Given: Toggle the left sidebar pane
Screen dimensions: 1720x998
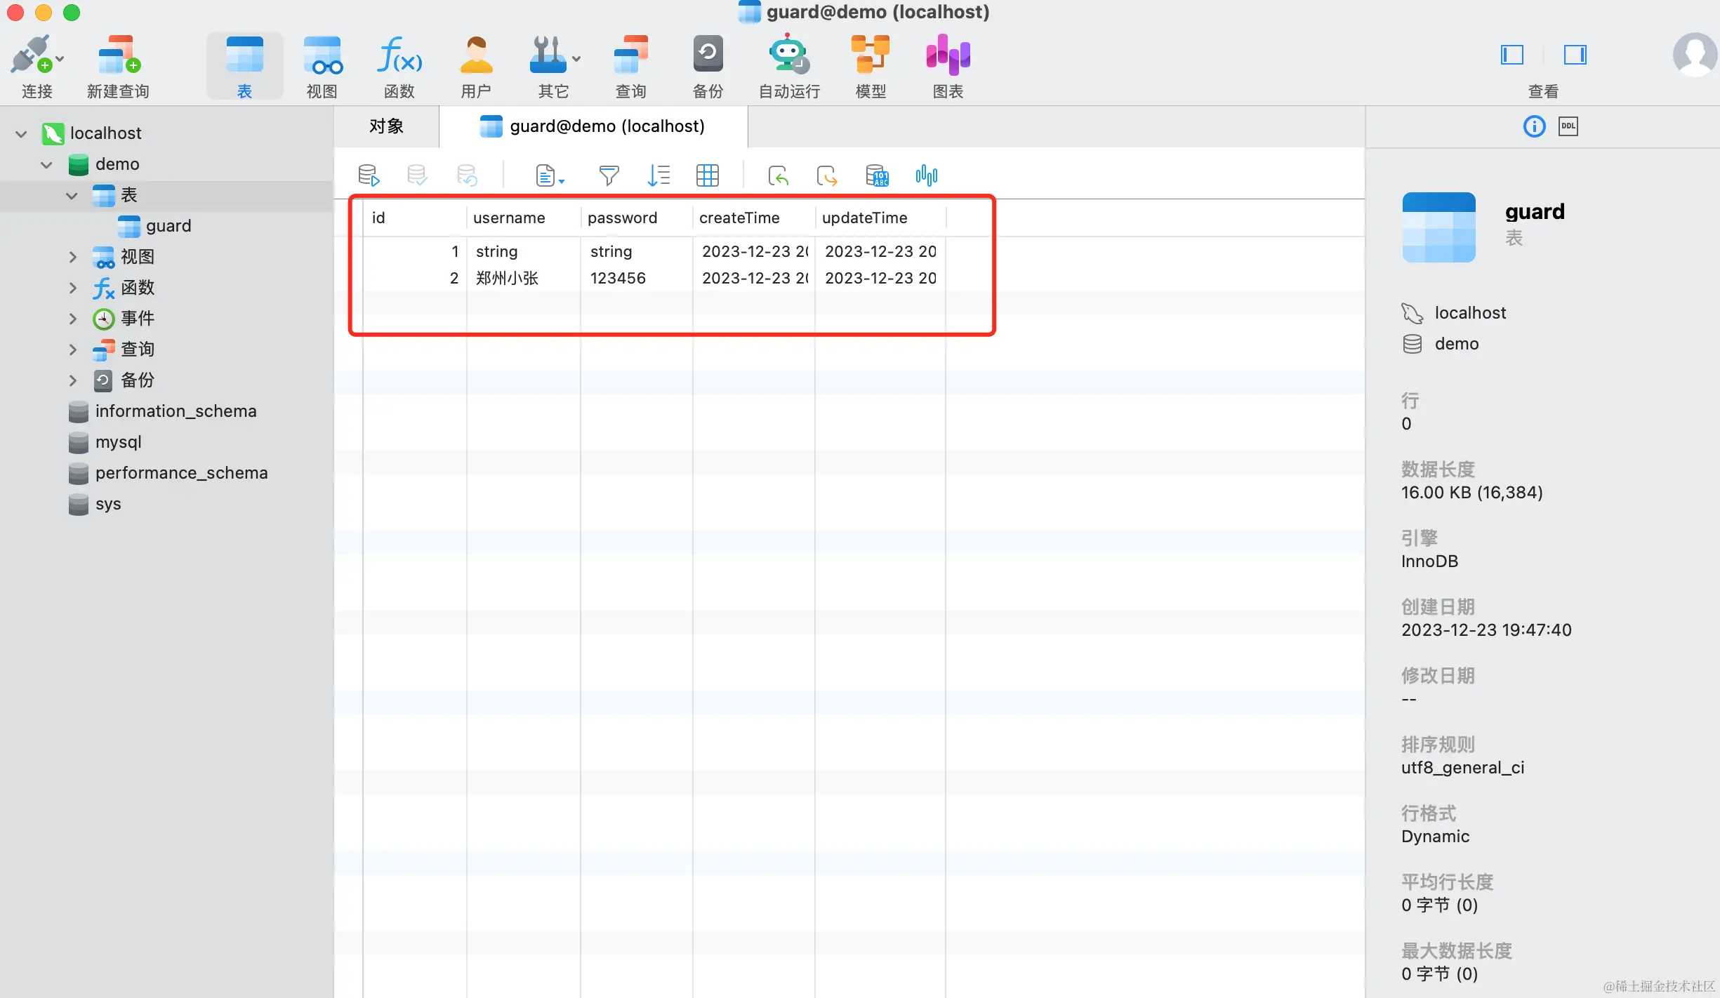Looking at the screenshot, I should [x=1511, y=55].
